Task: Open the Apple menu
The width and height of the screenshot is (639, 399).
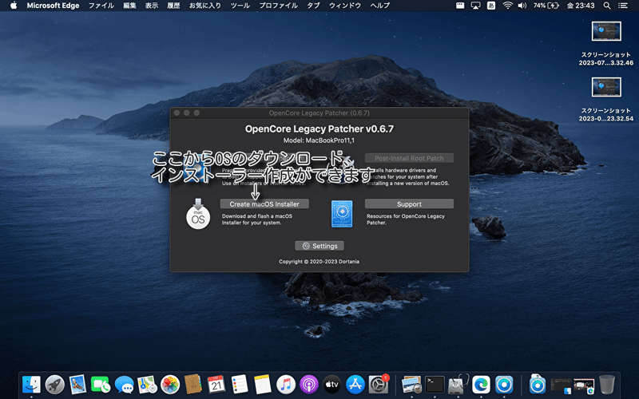Action: 14,6
